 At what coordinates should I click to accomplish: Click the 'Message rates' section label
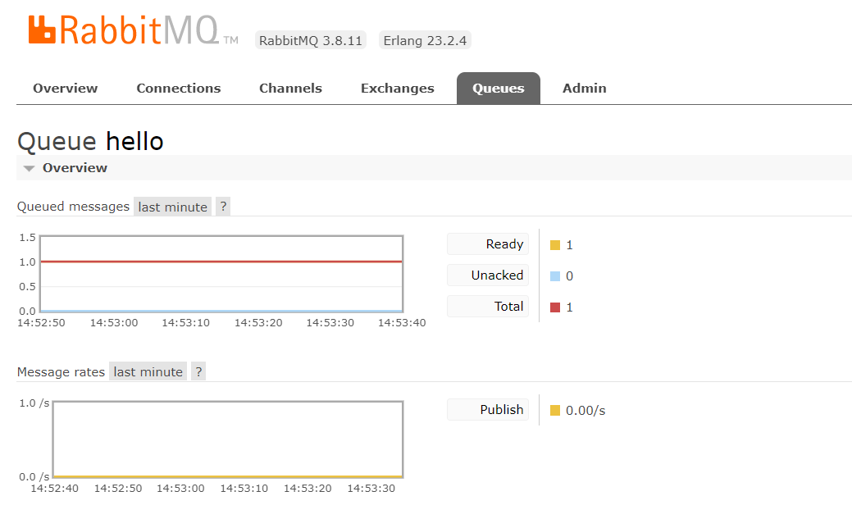pos(61,372)
